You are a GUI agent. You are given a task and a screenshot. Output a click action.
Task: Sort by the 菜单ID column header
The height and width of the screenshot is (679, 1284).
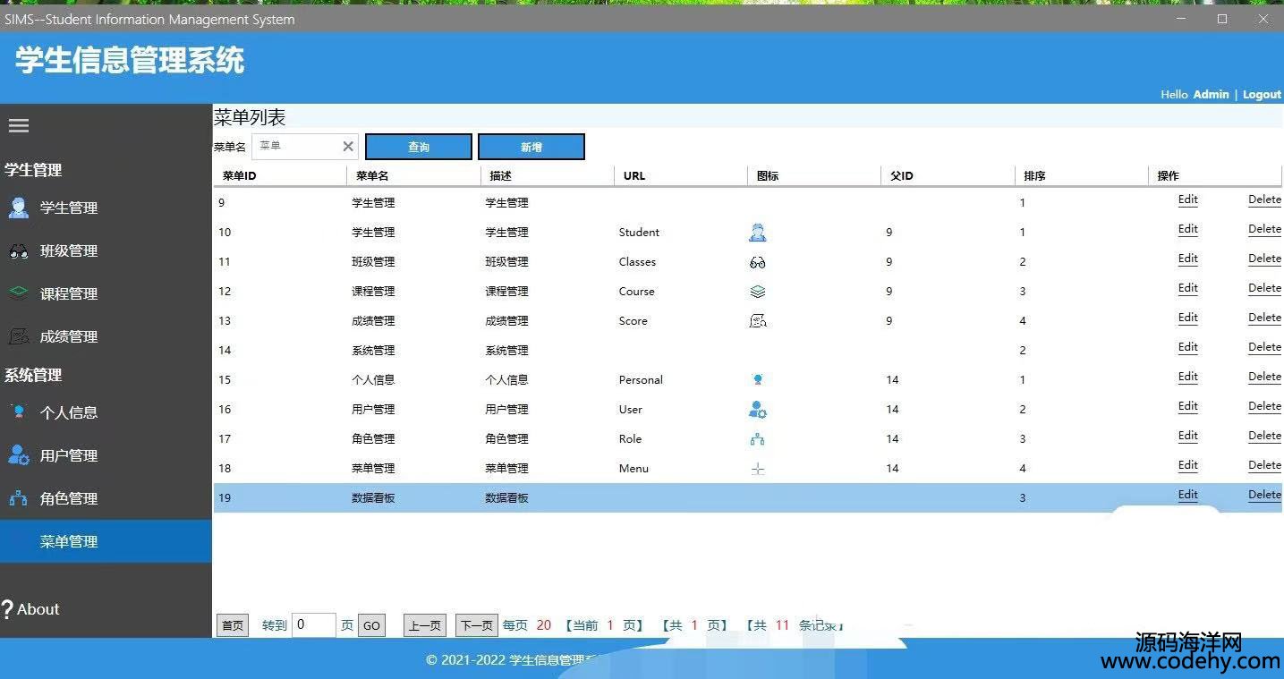(280, 175)
